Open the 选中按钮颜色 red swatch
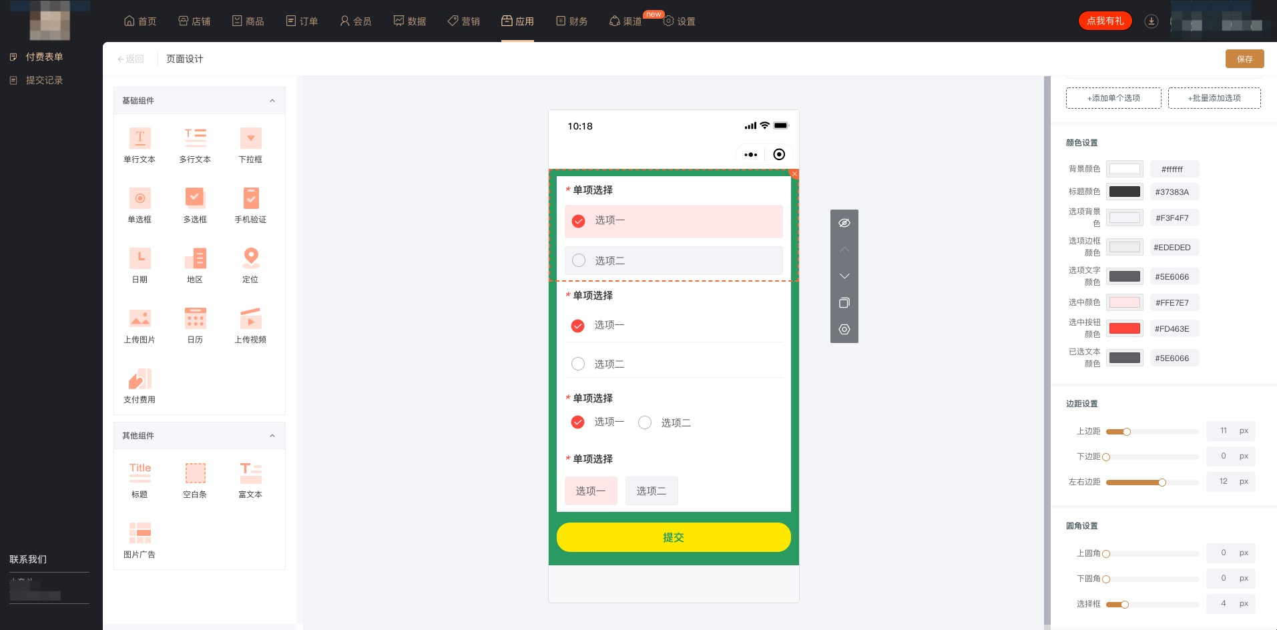Viewport: 1277px width, 630px height. (1125, 328)
